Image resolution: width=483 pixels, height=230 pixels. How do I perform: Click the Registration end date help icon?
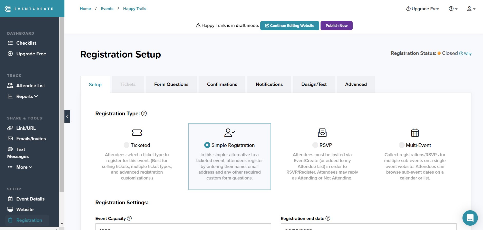(x=328, y=218)
